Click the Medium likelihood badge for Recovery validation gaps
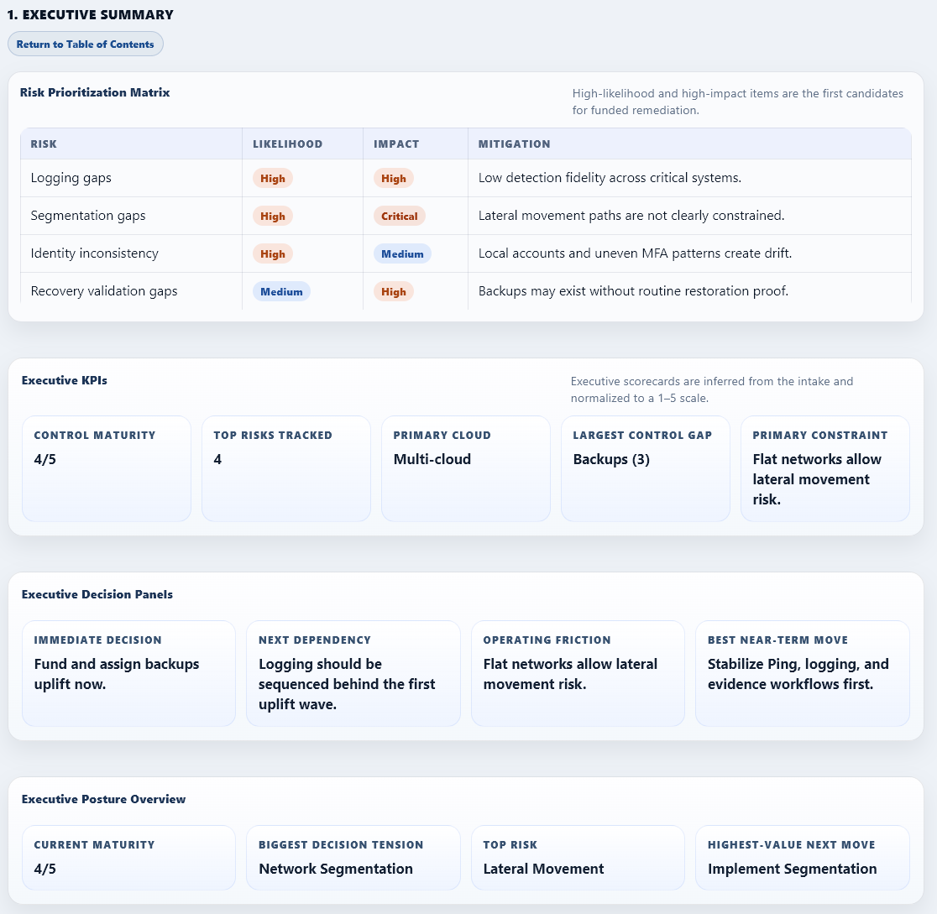This screenshot has width=937, height=914. [x=281, y=291]
